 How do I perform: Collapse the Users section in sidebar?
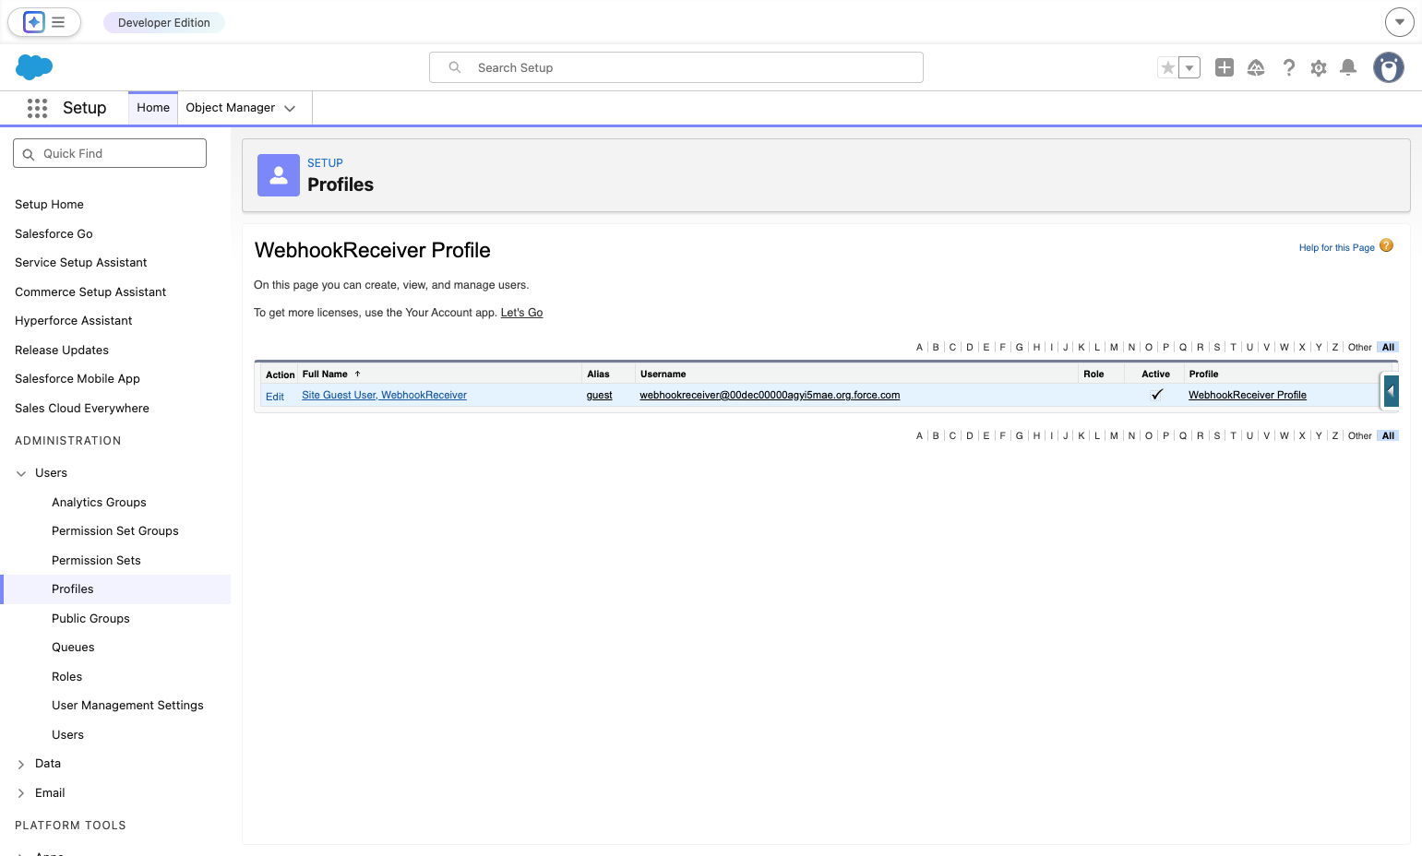point(21,473)
